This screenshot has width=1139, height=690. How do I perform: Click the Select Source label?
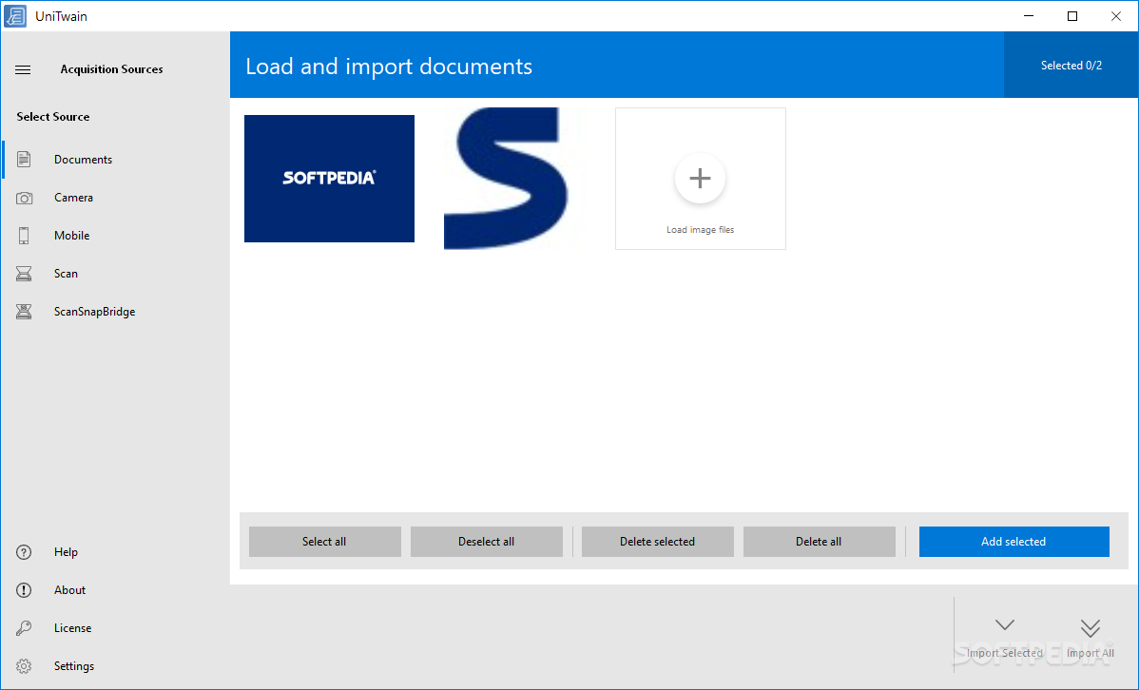click(x=53, y=116)
